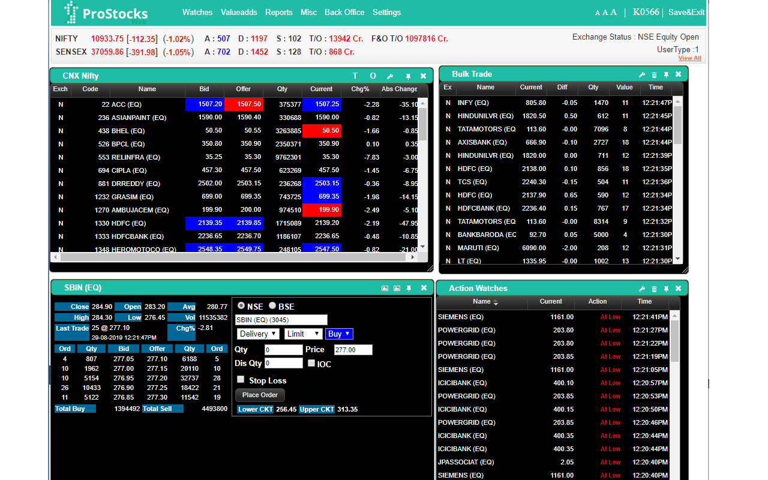Click the Dis Qty input field
768x480 pixels.
click(x=284, y=363)
